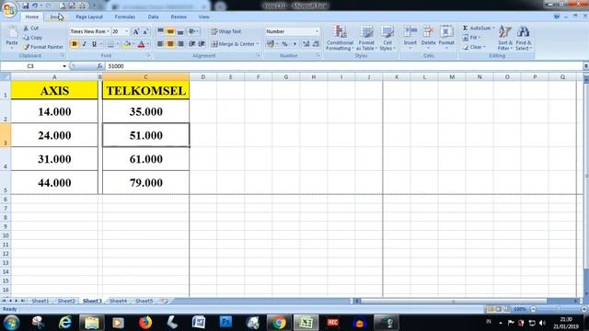Screen dimensions: 589x331
Task: Switch to the Page Layout tab
Action: click(89, 17)
